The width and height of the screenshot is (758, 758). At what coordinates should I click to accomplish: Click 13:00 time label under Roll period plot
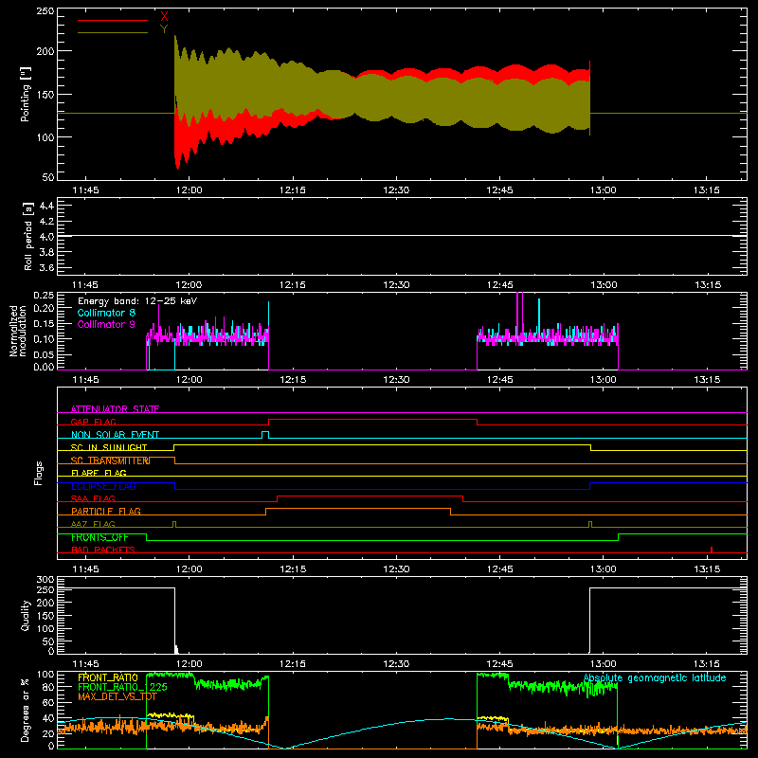point(604,285)
